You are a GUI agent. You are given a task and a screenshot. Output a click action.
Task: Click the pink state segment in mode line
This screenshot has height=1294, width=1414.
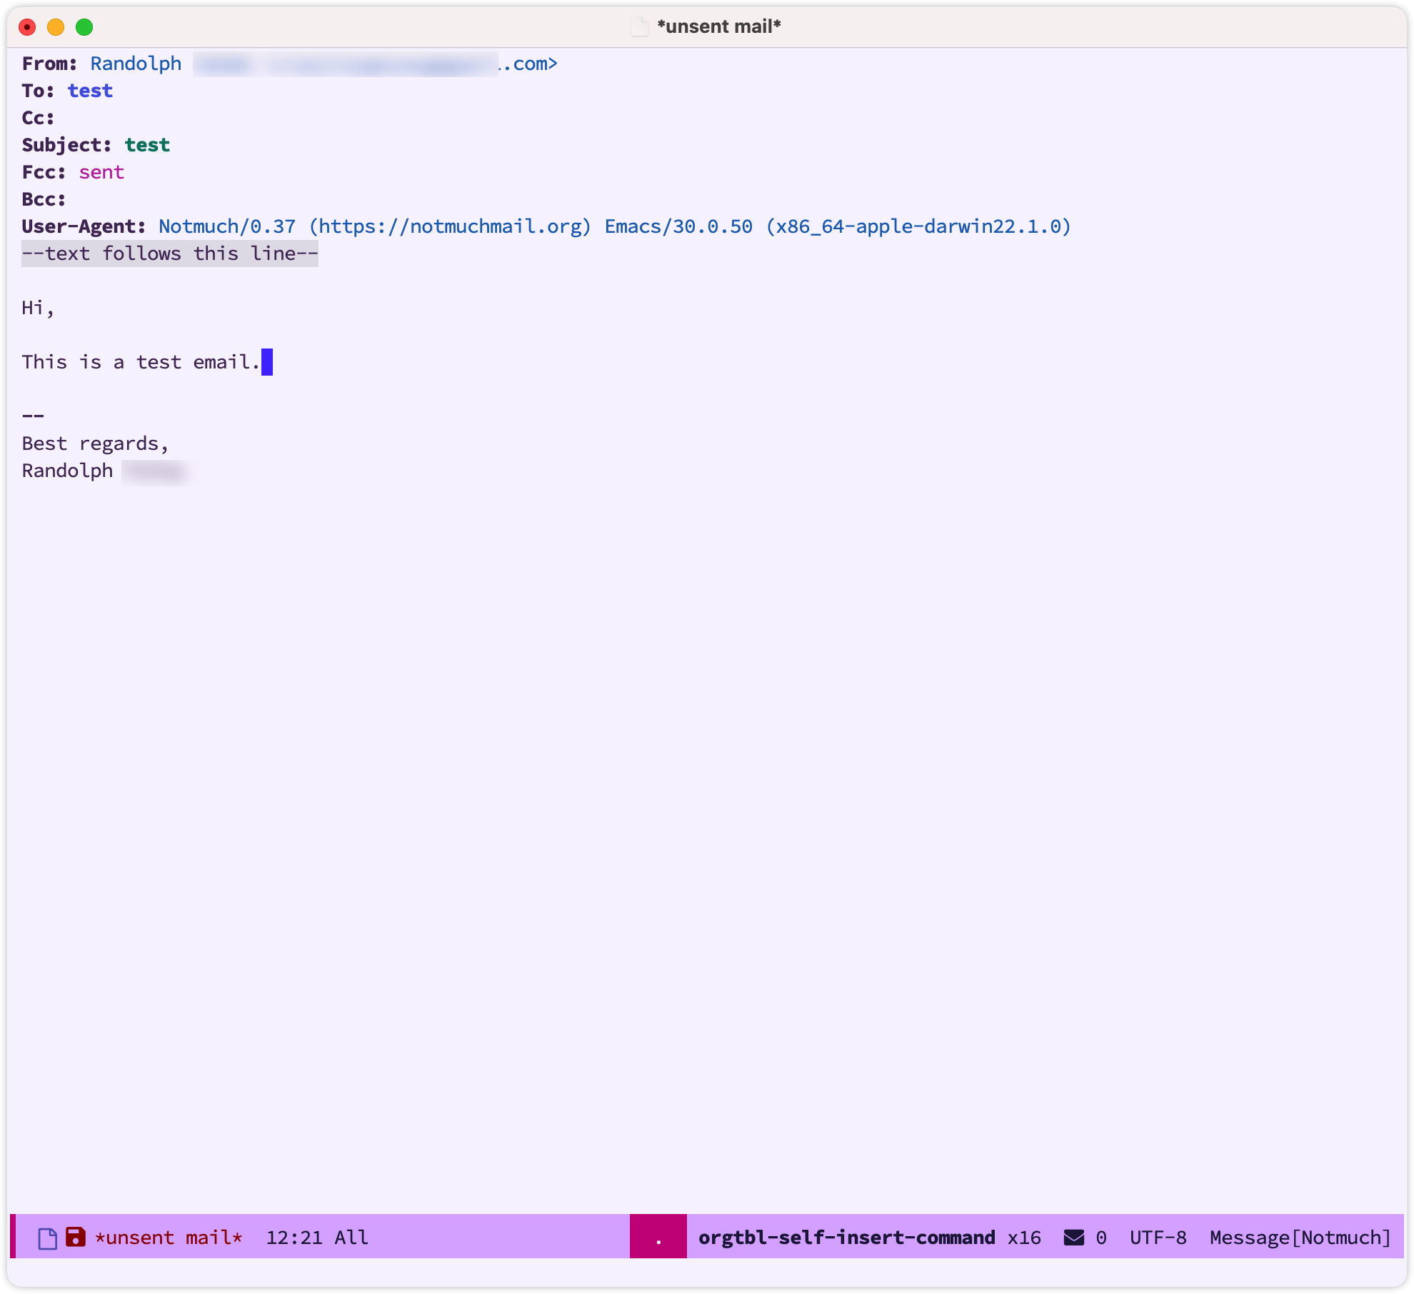coord(658,1236)
